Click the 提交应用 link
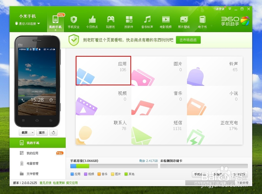This screenshot has width=262, height=194. point(72,183)
